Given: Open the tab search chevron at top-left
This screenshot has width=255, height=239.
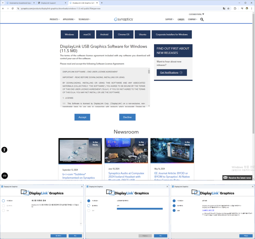Looking at the screenshot, I should (x=3, y=3).
